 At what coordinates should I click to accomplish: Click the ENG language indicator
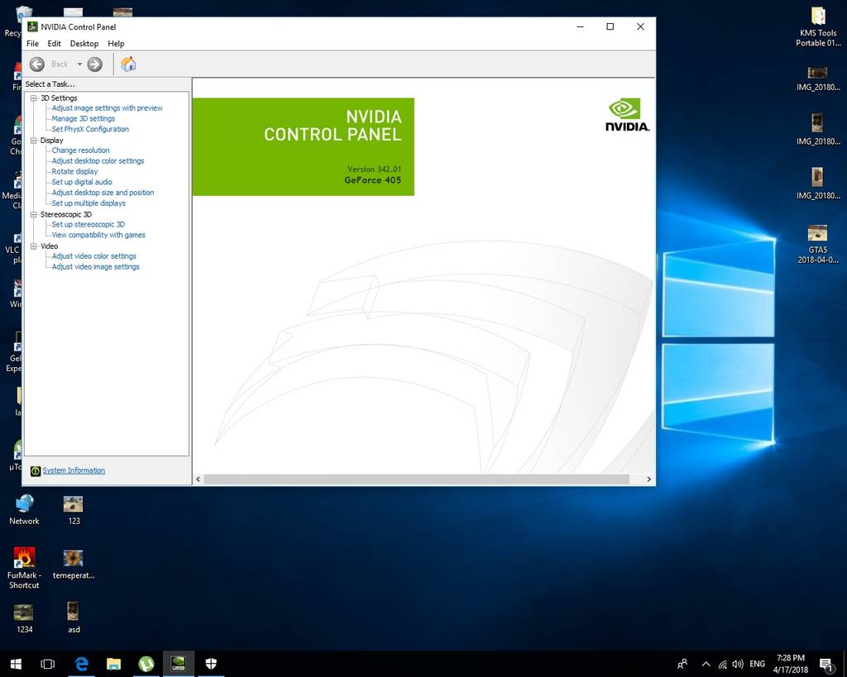pos(758,664)
